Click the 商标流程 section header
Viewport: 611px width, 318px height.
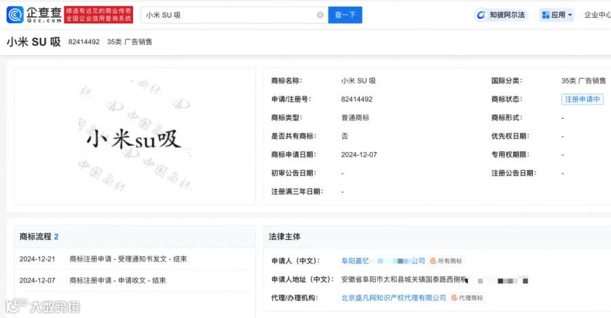click(135, 237)
